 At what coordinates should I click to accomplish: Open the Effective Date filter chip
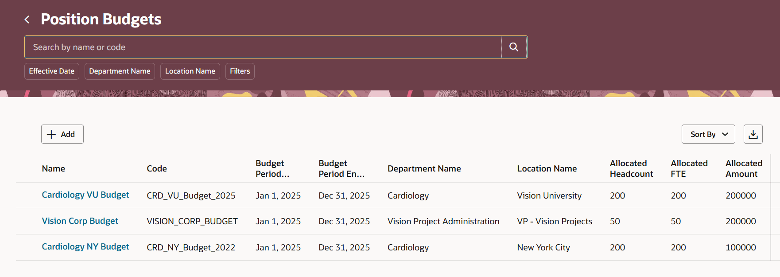pos(52,71)
